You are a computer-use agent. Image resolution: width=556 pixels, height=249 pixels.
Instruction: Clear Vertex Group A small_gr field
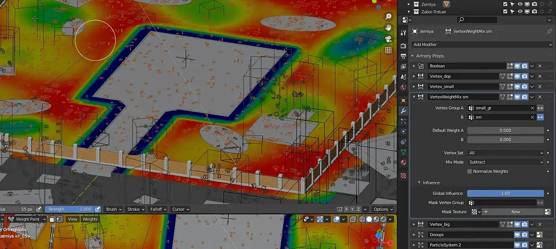click(532, 108)
